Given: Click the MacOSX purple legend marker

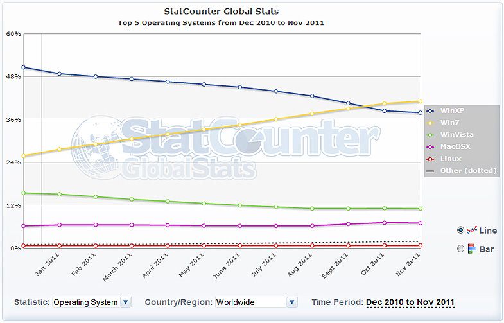Looking at the screenshot, I should (x=430, y=146).
